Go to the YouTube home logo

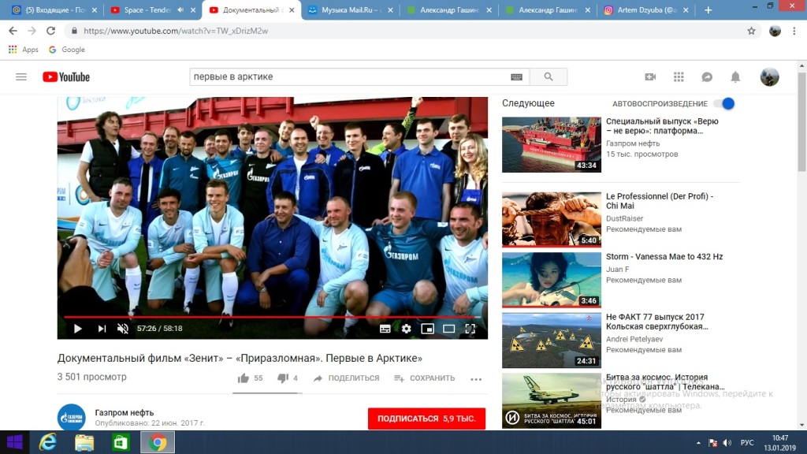pos(66,76)
